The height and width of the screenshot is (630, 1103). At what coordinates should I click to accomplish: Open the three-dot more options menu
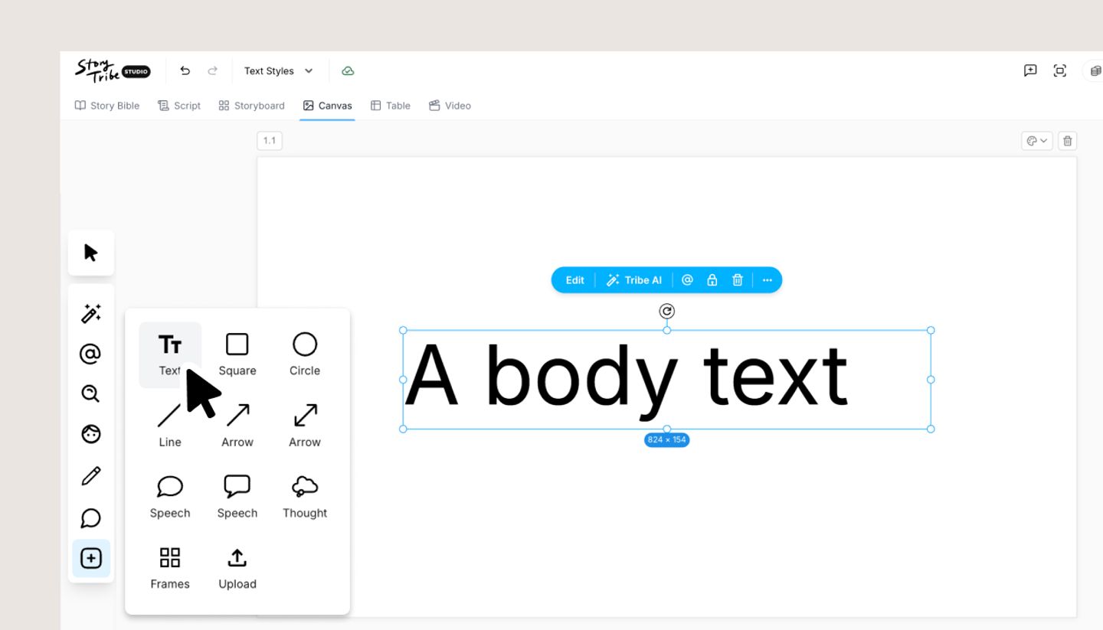tap(768, 280)
